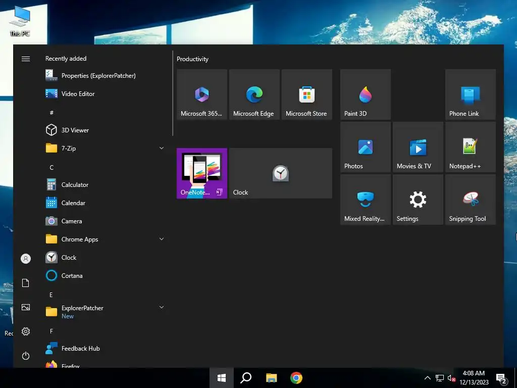The image size is (517, 388).
Task: Select the This PC desktop icon
Action: coord(20,21)
